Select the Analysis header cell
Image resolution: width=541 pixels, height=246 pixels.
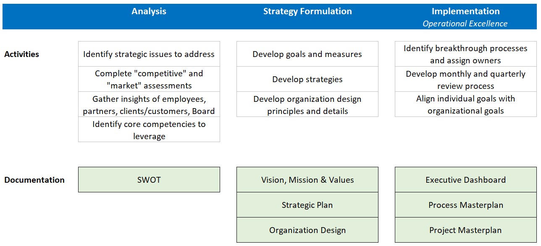coord(149,11)
